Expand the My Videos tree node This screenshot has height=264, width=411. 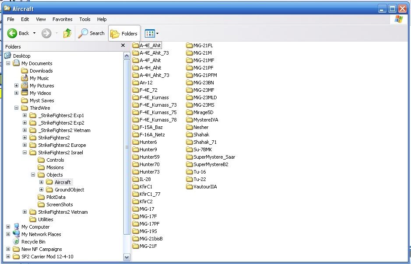coord(16,93)
